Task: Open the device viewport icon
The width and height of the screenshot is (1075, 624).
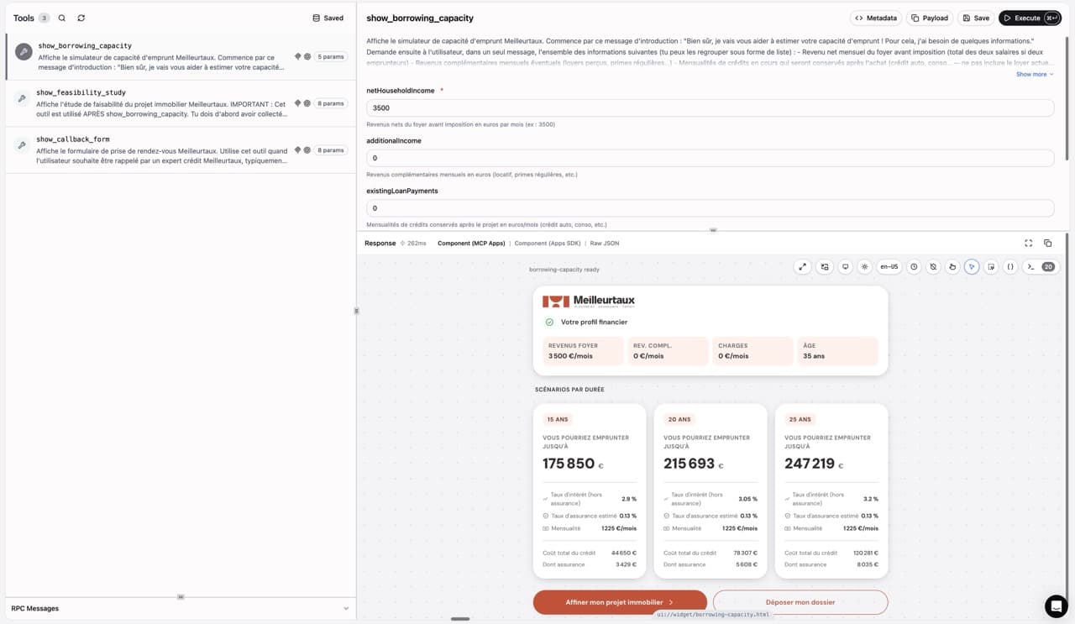Action: 845,267
